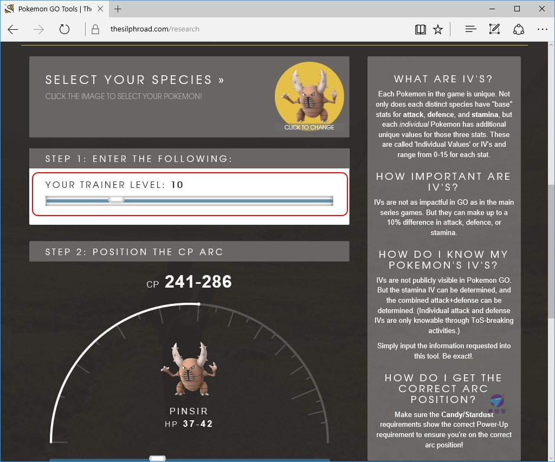Minimize the browser window
Image resolution: width=555 pixels, height=462 pixels.
click(492, 9)
